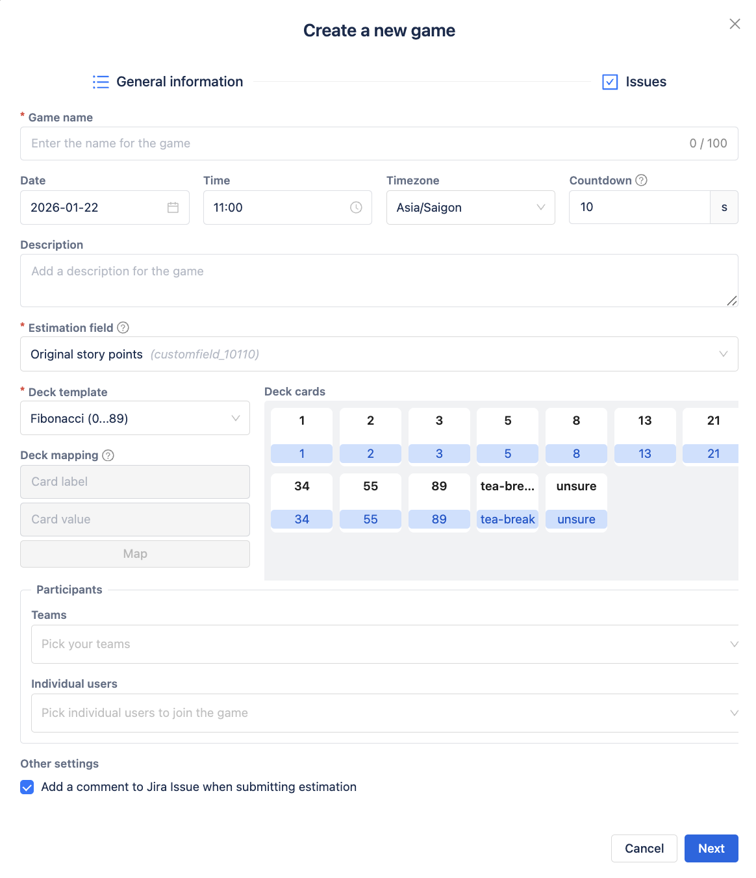This screenshot has width=756, height=878.
Task: Open the Deck template Fibonacci dropdown
Action: pyautogui.click(x=135, y=419)
